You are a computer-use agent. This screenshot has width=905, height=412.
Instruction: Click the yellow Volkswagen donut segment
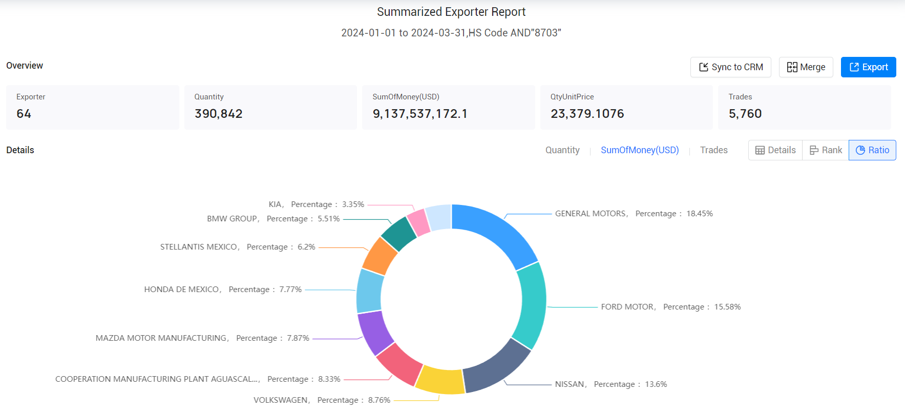point(440,381)
